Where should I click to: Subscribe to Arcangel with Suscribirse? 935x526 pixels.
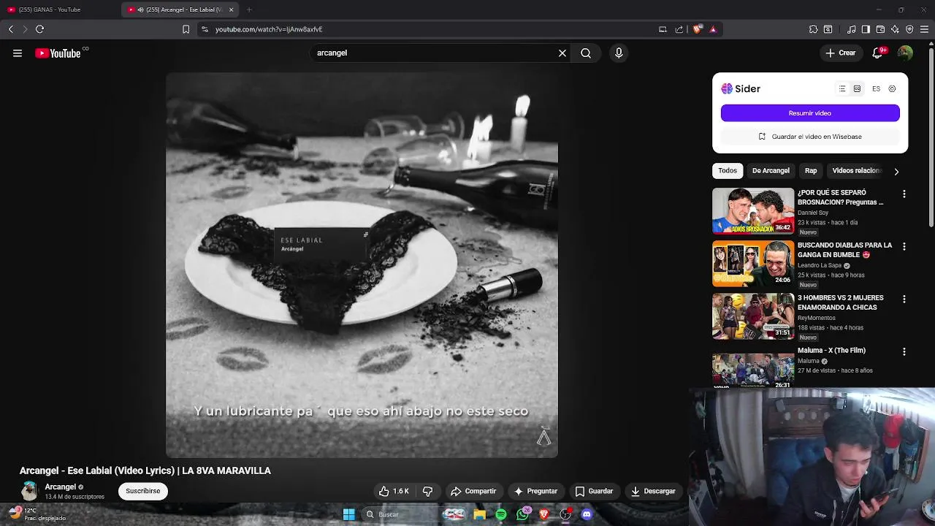coord(143,491)
